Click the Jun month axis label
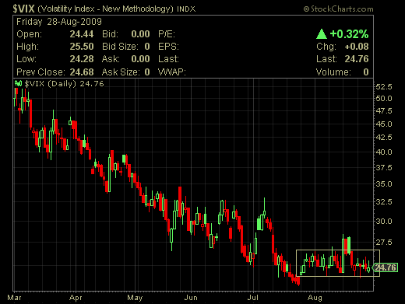The width and height of the screenshot is (405, 304). point(191,298)
